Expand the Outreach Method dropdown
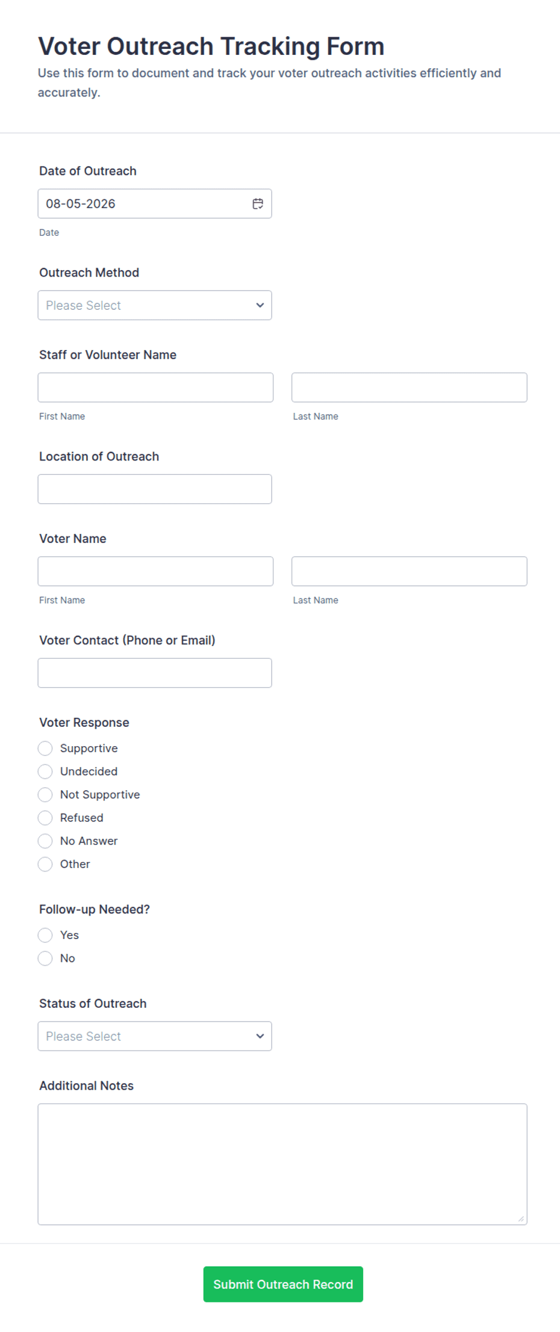Image resolution: width=560 pixels, height=1332 pixels. (155, 306)
